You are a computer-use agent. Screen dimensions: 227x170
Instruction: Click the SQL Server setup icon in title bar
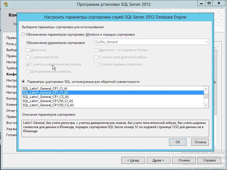6,4
